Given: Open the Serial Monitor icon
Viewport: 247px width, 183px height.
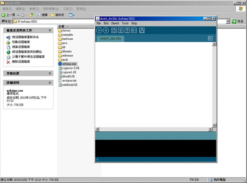Looking at the screenshot, I should [x=142, y=30].
